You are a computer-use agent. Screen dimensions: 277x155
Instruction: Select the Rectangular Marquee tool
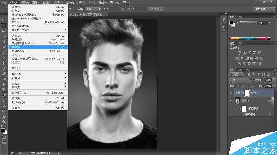[4, 26]
